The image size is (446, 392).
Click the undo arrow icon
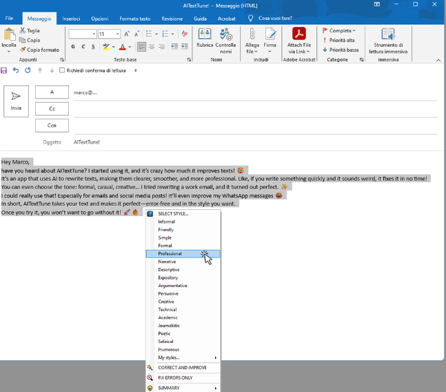click(x=16, y=70)
